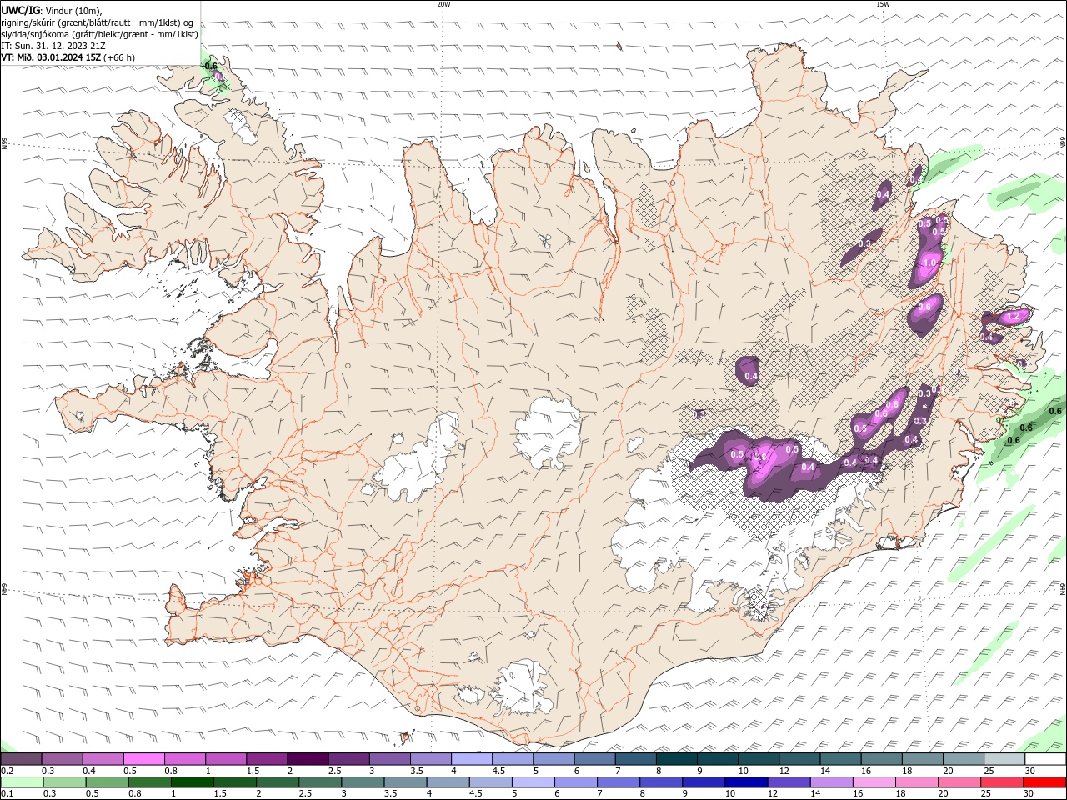The width and height of the screenshot is (1067, 800).
Task: Click the 'rigning/skúrir' rain description line
Action: (97, 22)
